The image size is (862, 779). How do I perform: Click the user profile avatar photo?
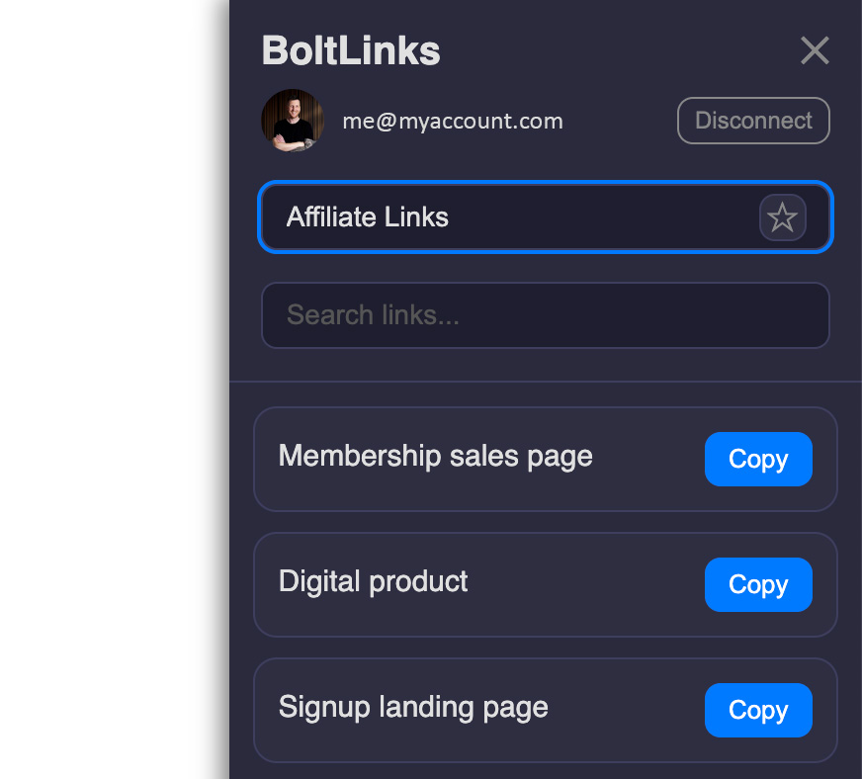click(293, 121)
